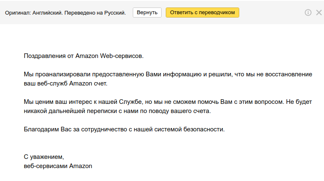Click the signature "веб-сервисами Amazon"

pos(58,166)
